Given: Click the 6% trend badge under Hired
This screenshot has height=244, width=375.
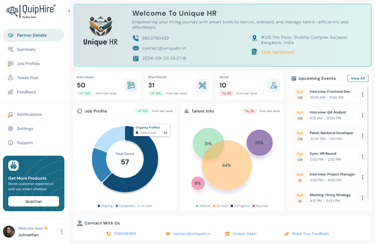Looking at the screenshot, I should 226,93.
